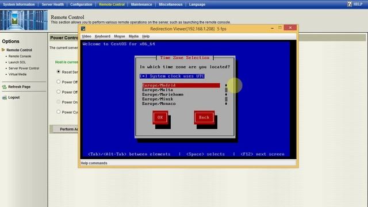Click the Refresh Page link text
The image size is (368, 207).
(x=19, y=87)
